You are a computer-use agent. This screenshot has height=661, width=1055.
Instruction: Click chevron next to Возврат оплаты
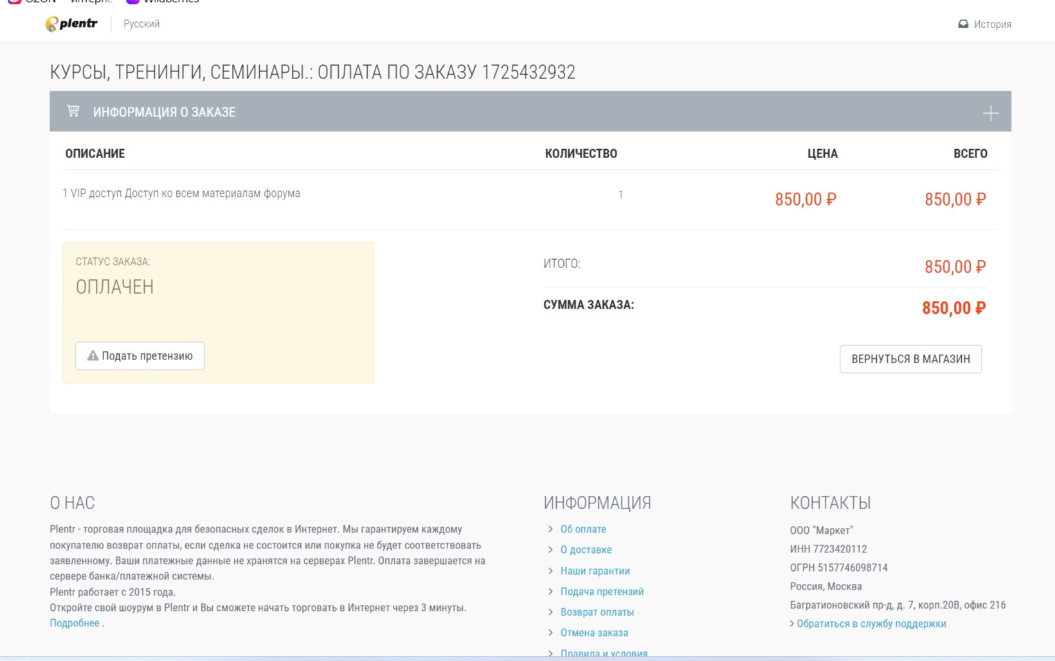coord(550,612)
